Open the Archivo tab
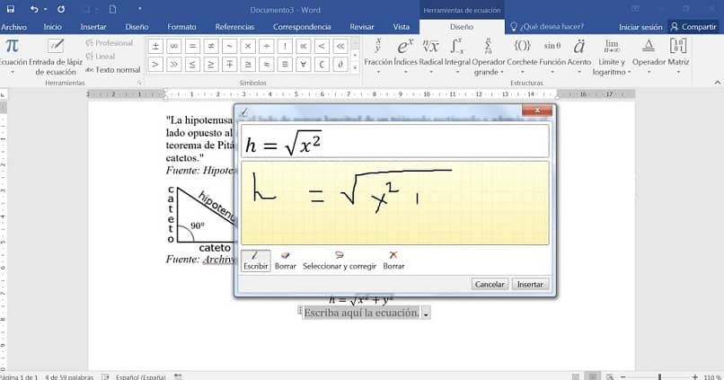The height and width of the screenshot is (380, 724). [x=13, y=27]
